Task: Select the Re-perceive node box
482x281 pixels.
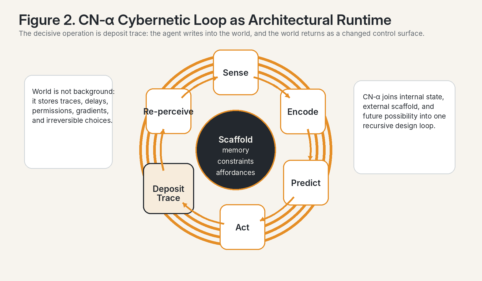Action: (x=168, y=112)
